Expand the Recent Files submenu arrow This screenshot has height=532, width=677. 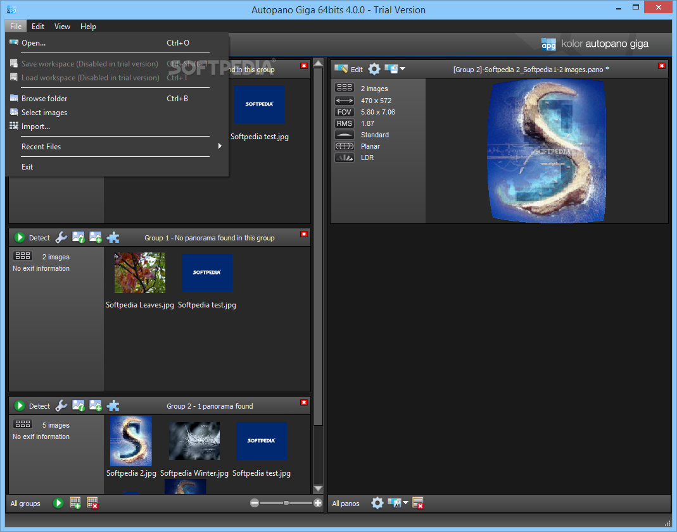coord(220,146)
